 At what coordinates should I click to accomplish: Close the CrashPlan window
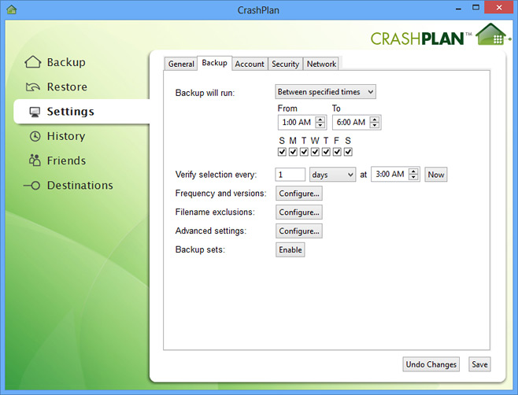point(499,7)
